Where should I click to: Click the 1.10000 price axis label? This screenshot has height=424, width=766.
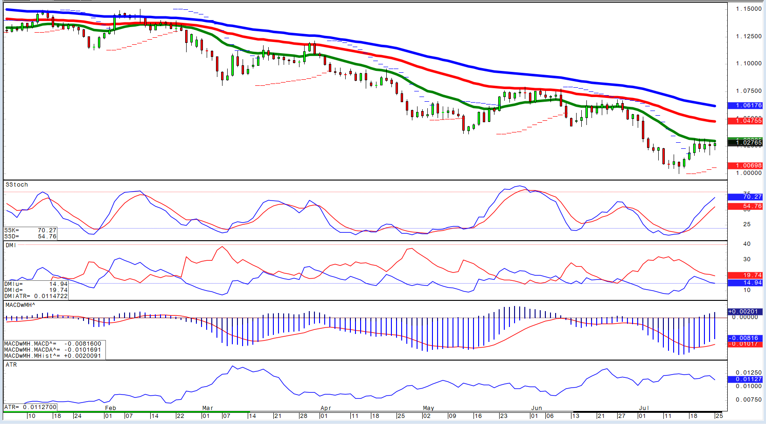[x=749, y=63]
